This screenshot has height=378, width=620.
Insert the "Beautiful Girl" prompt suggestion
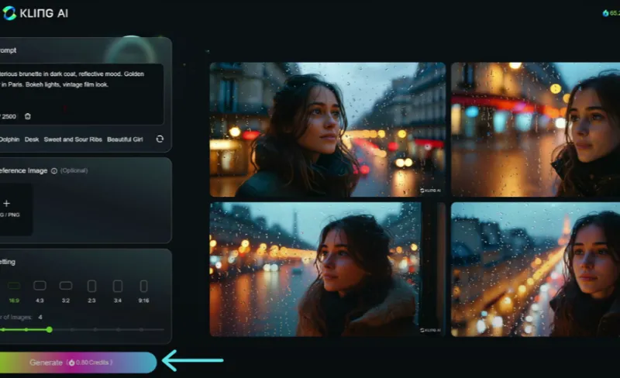click(126, 139)
